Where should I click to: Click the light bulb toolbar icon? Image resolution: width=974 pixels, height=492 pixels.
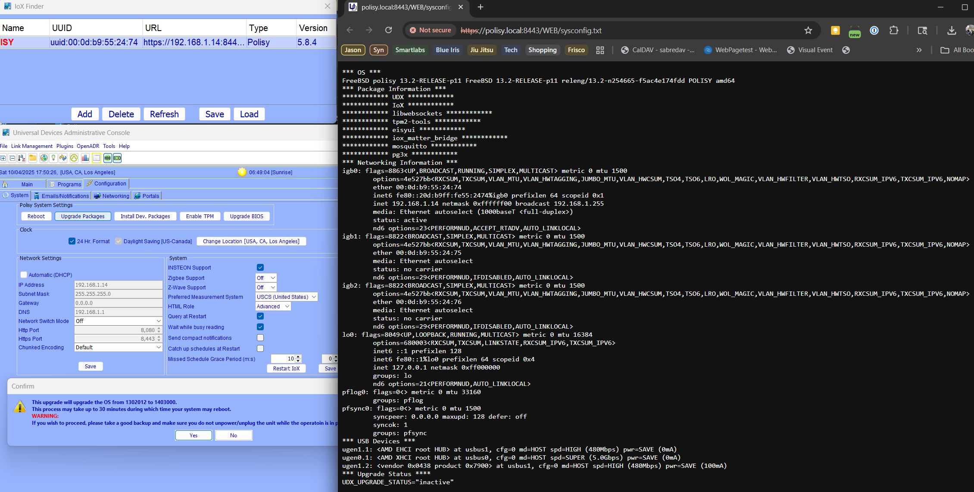point(53,158)
